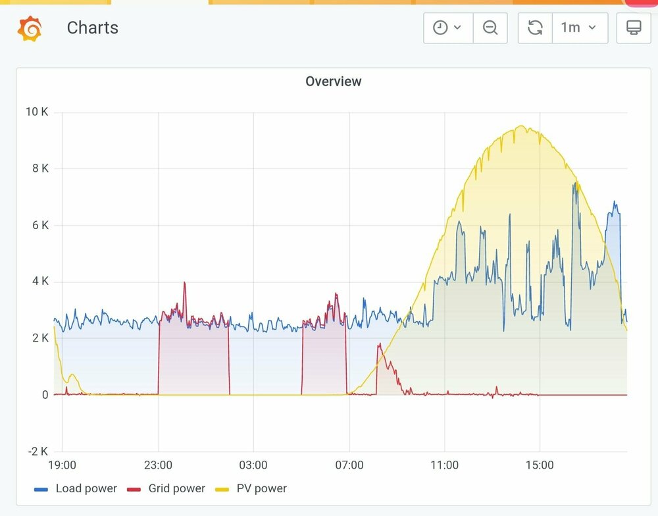Click the 23:00 x-axis label
Image resolution: width=658 pixels, height=516 pixels.
coord(158,465)
